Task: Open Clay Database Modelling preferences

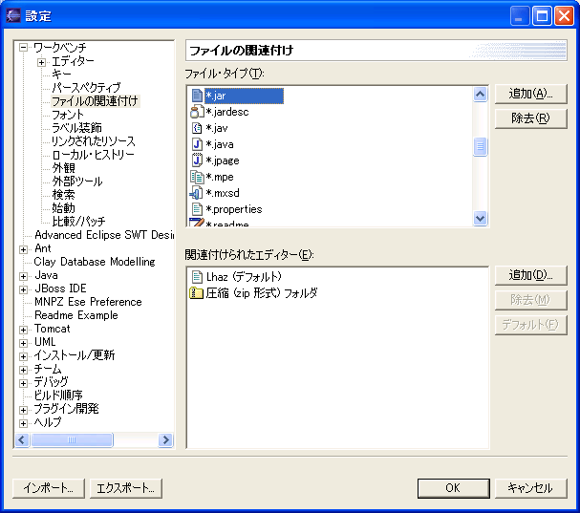Action: (95, 262)
